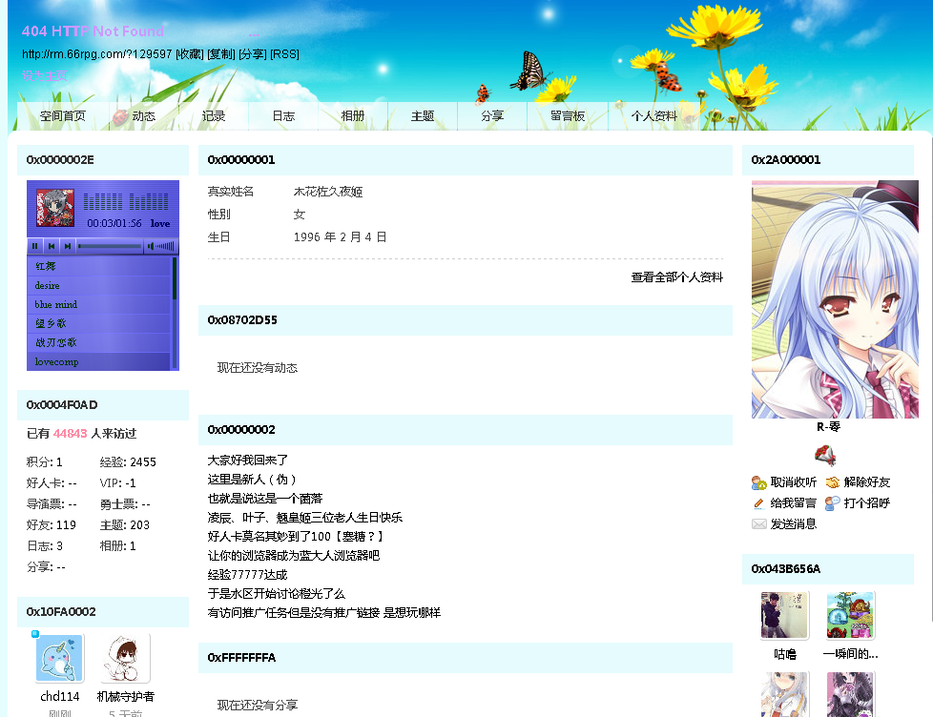Image resolution: width=933 pixels, height=717 pixels.
Task: Click 解除好友 text link
Action: [x=867, y=482]
